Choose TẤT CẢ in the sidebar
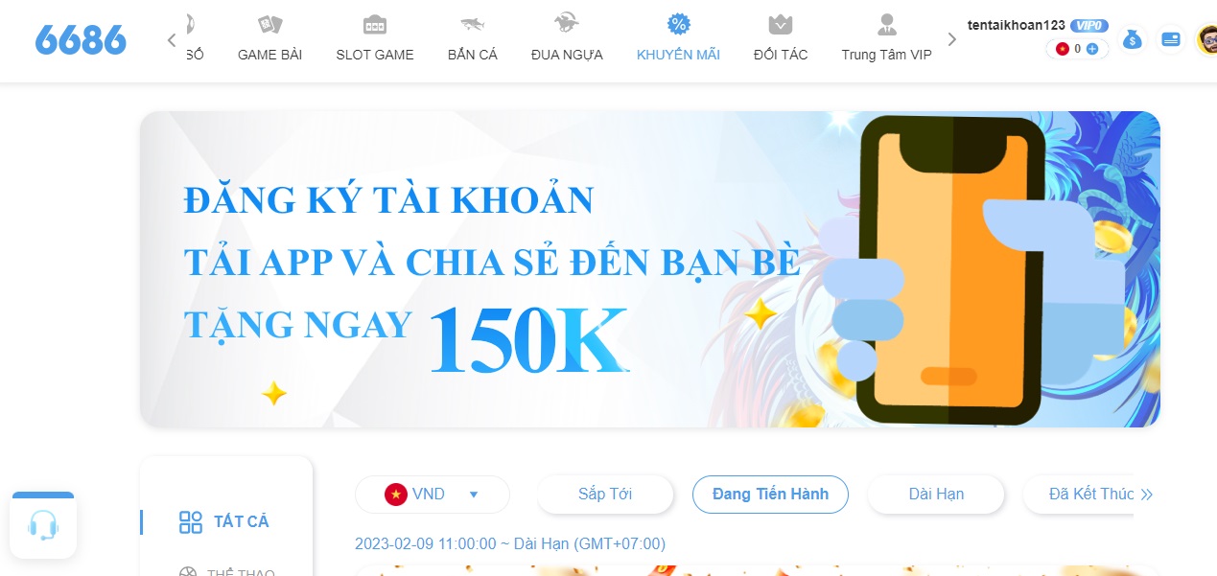This screenshot has width=1217, height=576. [224, 521]
